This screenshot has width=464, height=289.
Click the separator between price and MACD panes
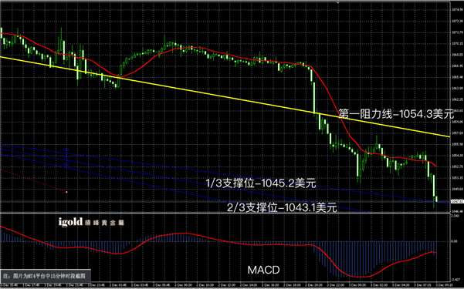[x=225, y=213]
